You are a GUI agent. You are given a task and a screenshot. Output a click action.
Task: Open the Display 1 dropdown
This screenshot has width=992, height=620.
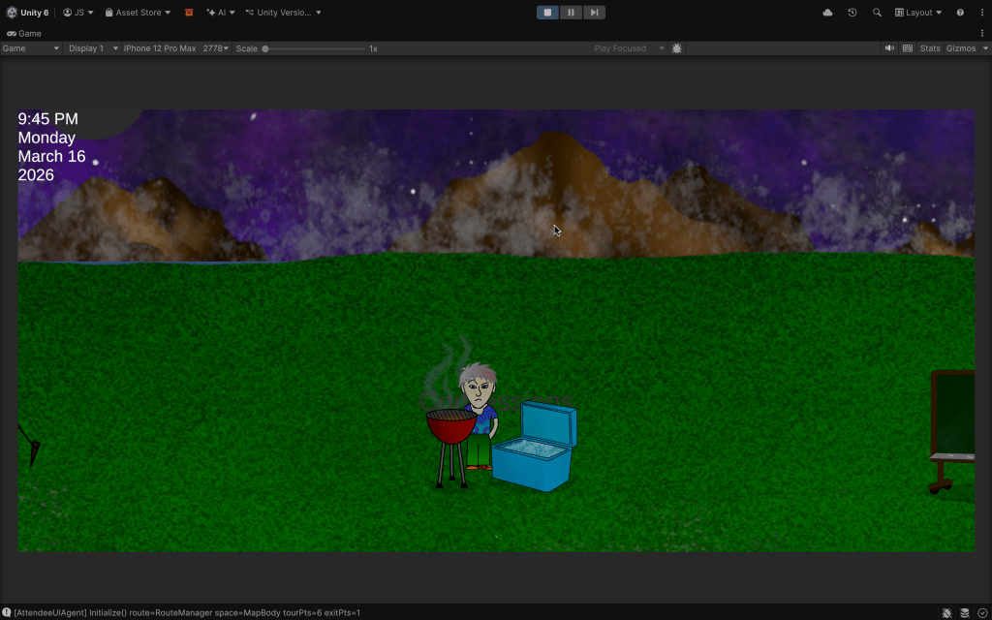tap(93, 48)
